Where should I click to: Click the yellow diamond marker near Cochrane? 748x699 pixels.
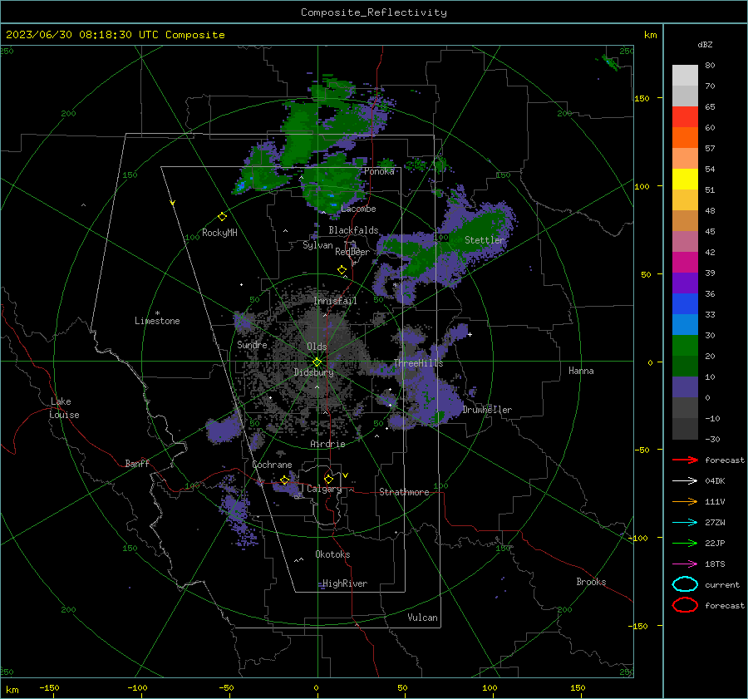(285, 480)
